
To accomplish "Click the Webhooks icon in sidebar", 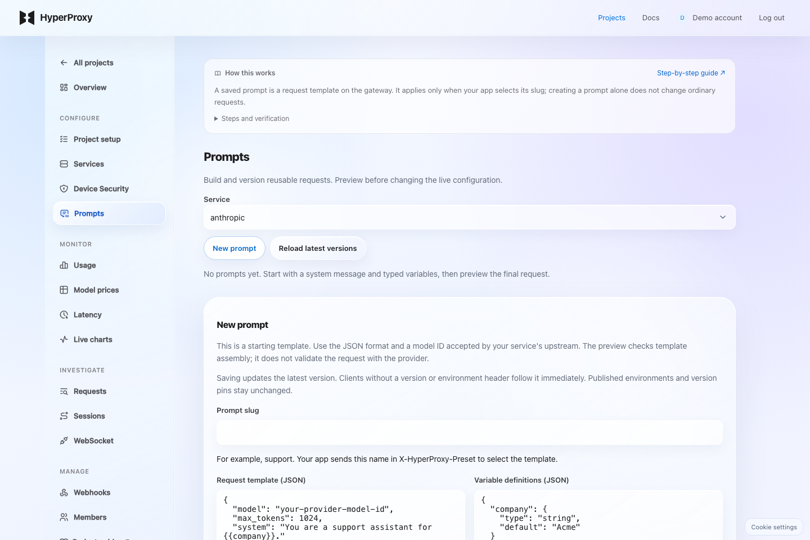I will pyautogui.click(x=64, y=492).
